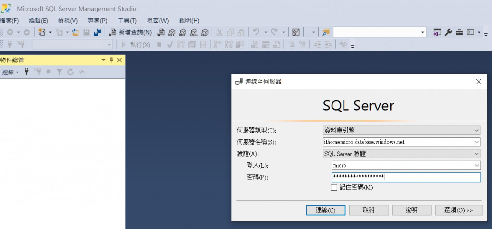Click the Save All double-disk icon

(x=97, y=32)
